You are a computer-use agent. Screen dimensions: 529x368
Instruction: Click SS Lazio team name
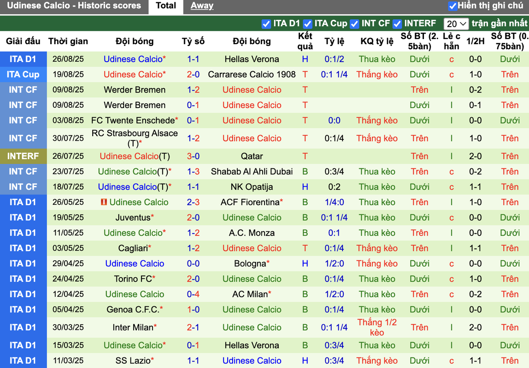(x=133, y=361)
